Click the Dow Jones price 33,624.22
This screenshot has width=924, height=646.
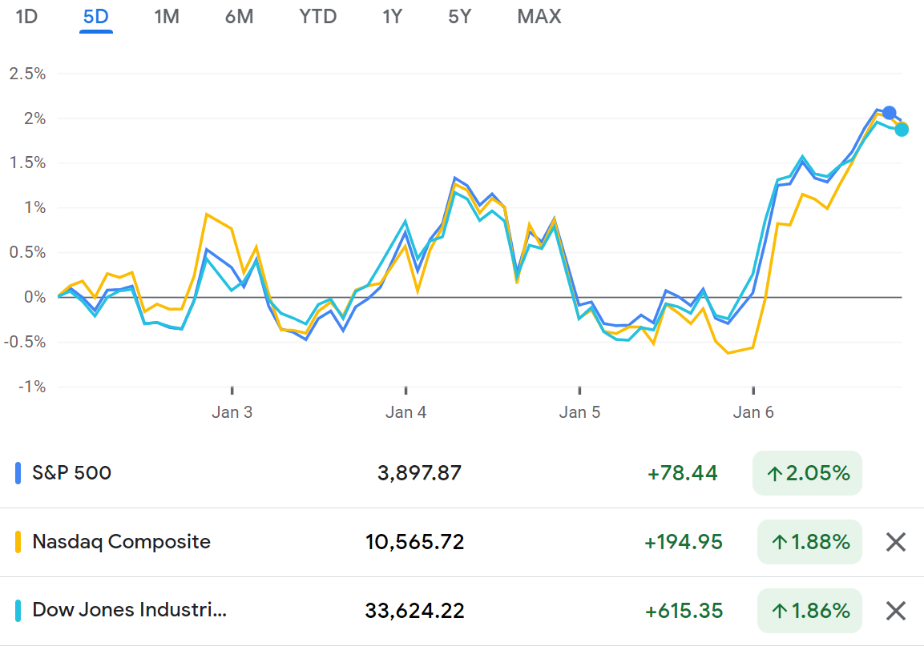415,611
